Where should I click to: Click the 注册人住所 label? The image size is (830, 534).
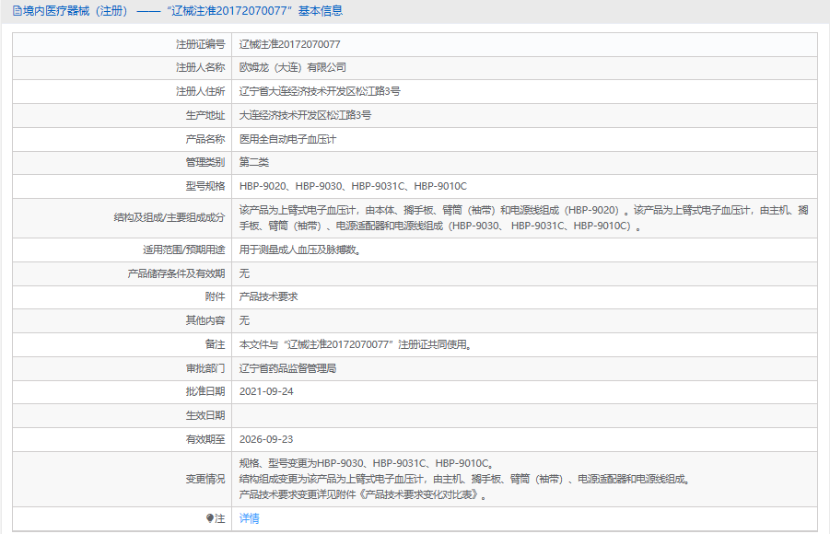point(200,91)
